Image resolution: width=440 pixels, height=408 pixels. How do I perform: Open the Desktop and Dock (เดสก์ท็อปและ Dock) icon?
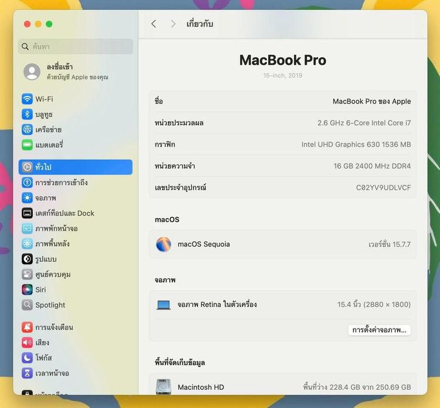point(27,213)
